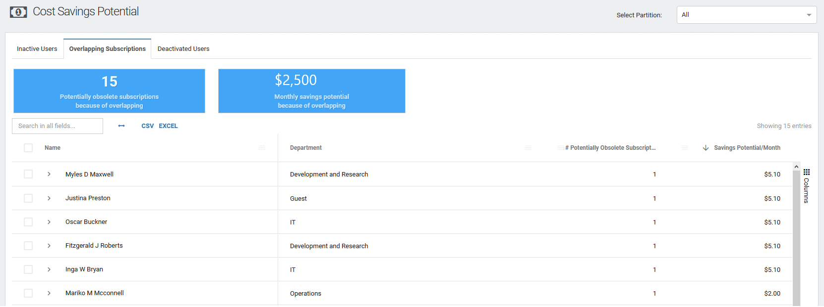Open the Name column menu icon
The width and height of the screenshot is (824, 307).
click(262, 148)
